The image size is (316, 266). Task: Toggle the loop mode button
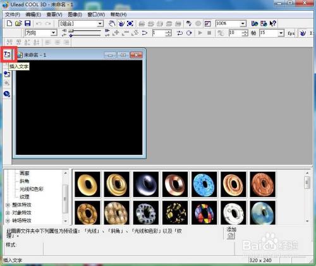coord(189,33)
